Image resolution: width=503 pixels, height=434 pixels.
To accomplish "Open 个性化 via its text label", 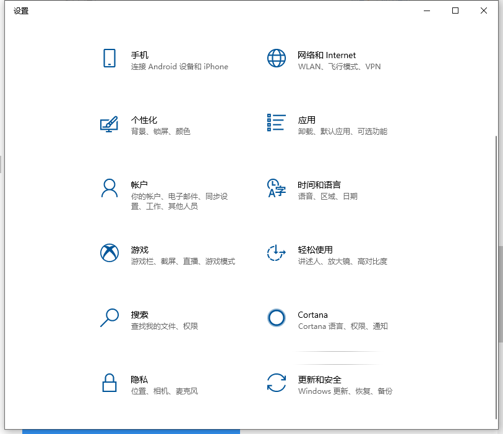I will coord(144,120).
